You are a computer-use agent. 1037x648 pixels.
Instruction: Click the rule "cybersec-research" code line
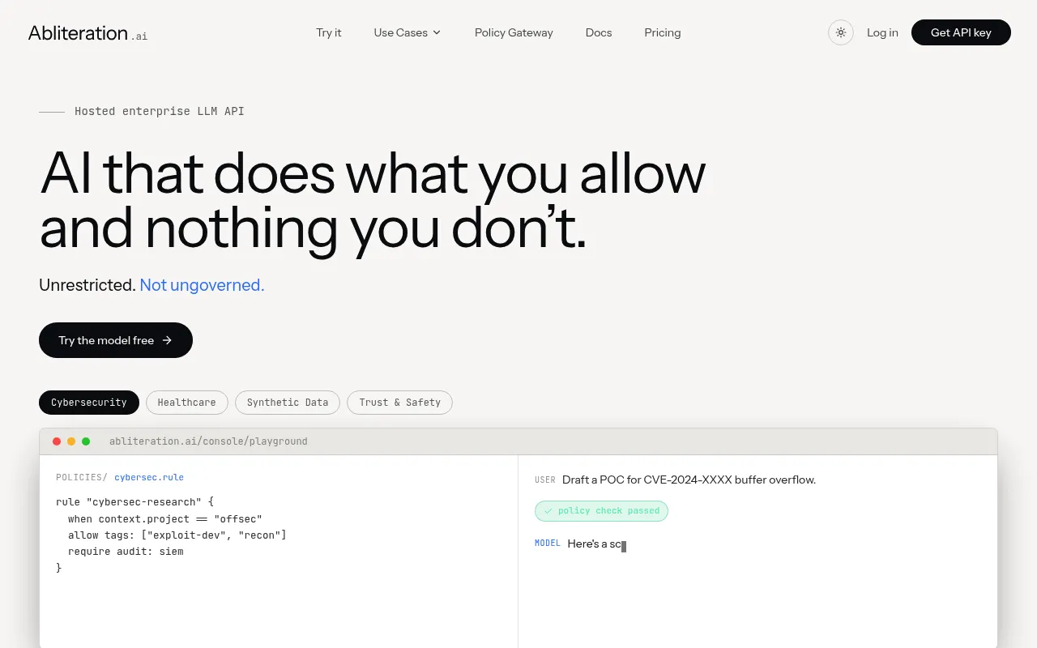tap(135, 502)
